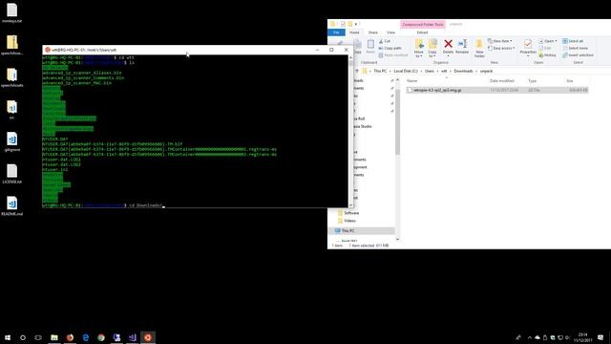
Task: Open the Quick Access Toolbar customize arrow
Action: (356, 24)
